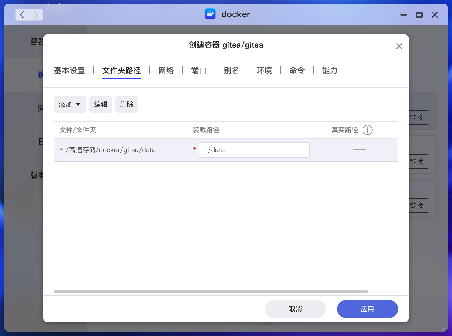Click the 真实路径 column header
This screenshot has width=452, height=336.
345,130
